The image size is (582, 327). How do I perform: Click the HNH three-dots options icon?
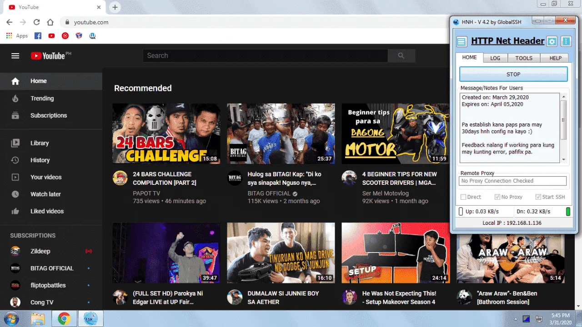(566, 42)
